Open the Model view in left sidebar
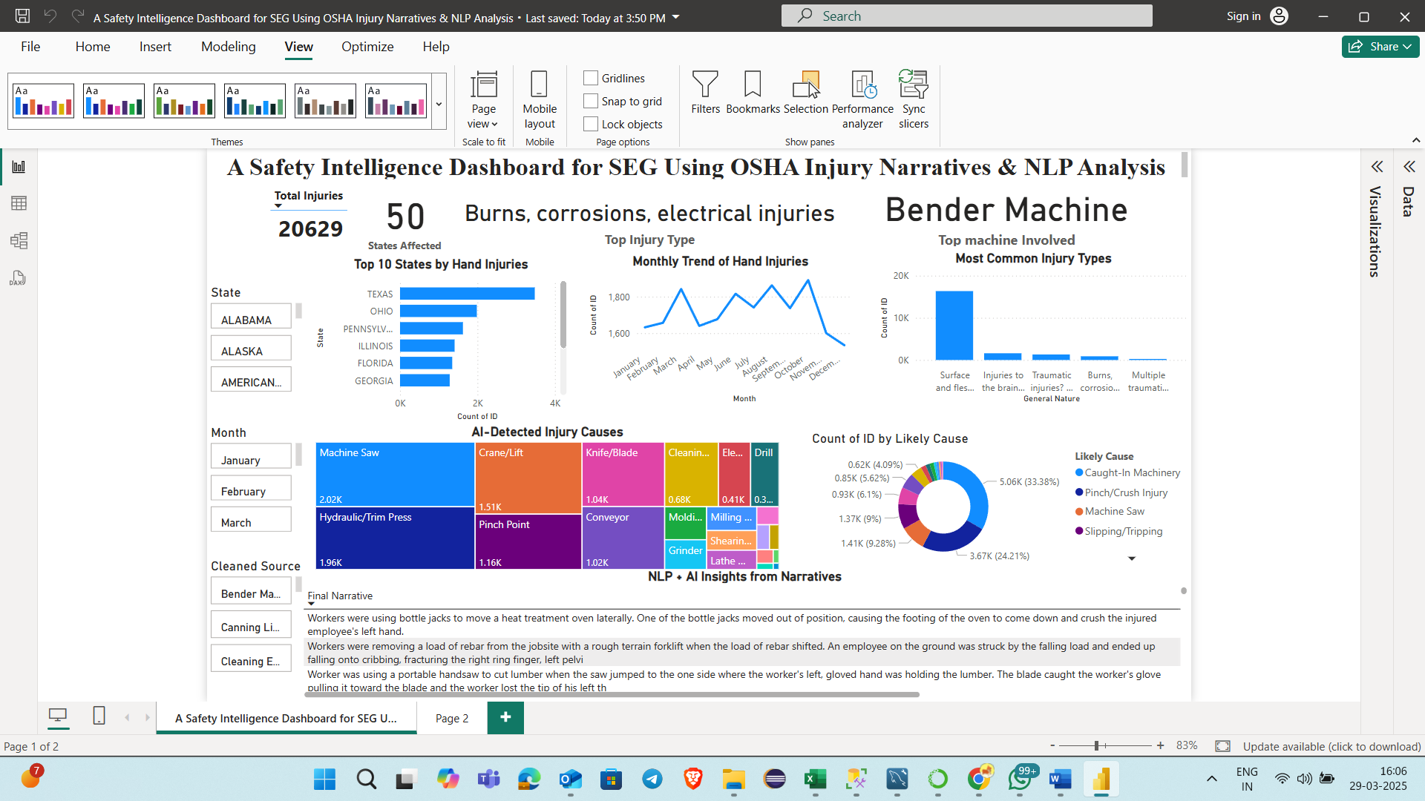Viewport: 1425px width, 801px height. point(19,240)
